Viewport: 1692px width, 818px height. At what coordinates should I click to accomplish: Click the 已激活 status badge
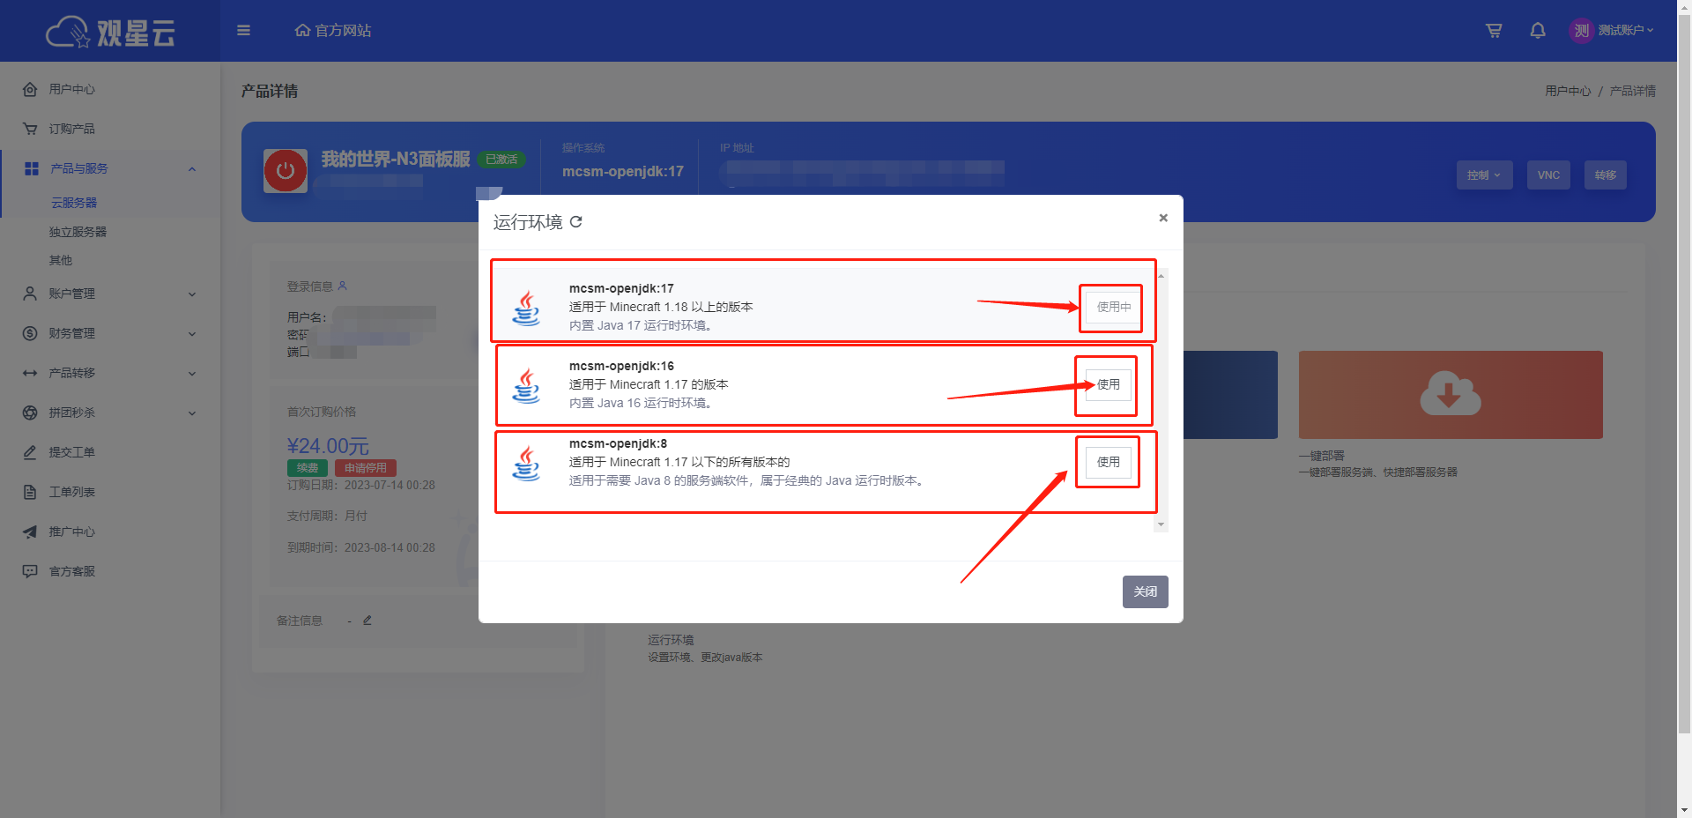coord(501,160)
